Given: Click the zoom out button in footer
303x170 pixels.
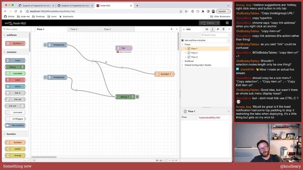Looking at the screenshot, I should tap(170, 161).
